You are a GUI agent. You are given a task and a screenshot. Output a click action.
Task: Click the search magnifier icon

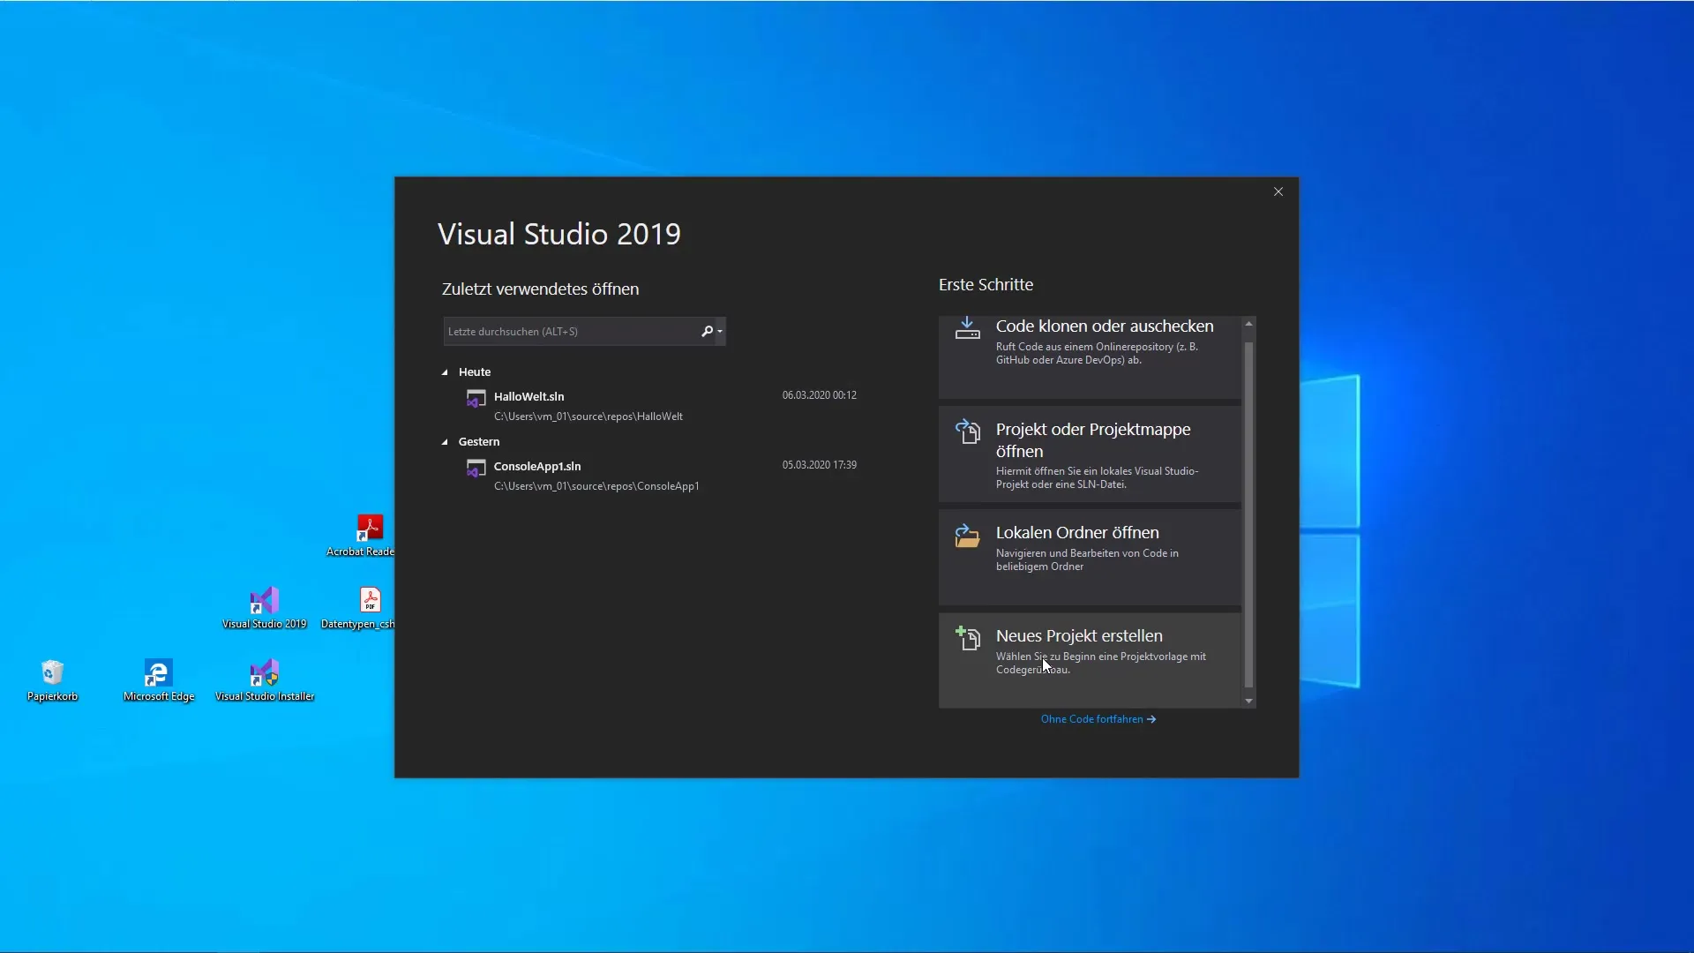(x=707, y=332)
